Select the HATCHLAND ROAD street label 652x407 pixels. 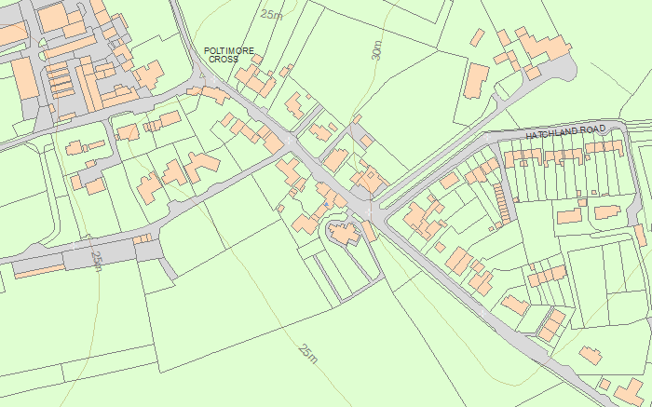pos(565,132)
